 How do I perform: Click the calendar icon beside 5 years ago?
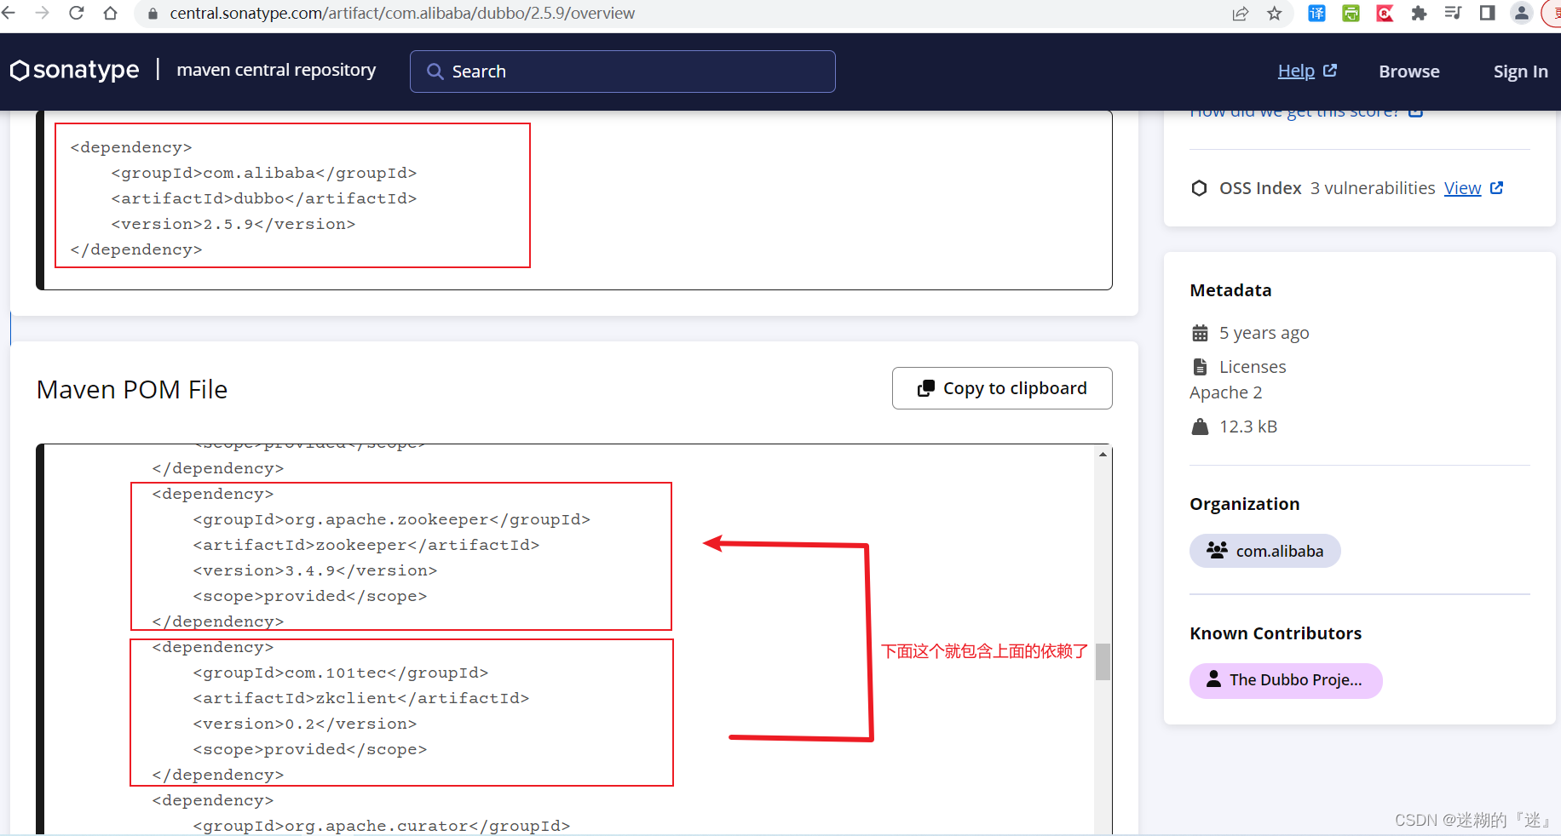coord(1200,333)
